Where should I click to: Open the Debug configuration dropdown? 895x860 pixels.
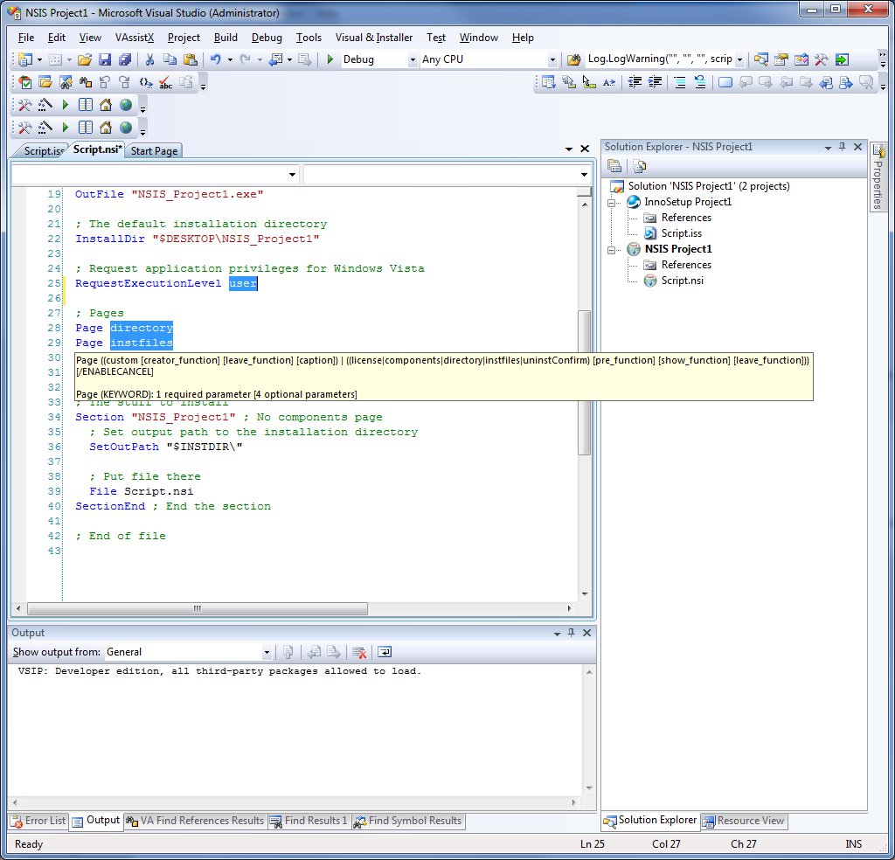(413, 59)
